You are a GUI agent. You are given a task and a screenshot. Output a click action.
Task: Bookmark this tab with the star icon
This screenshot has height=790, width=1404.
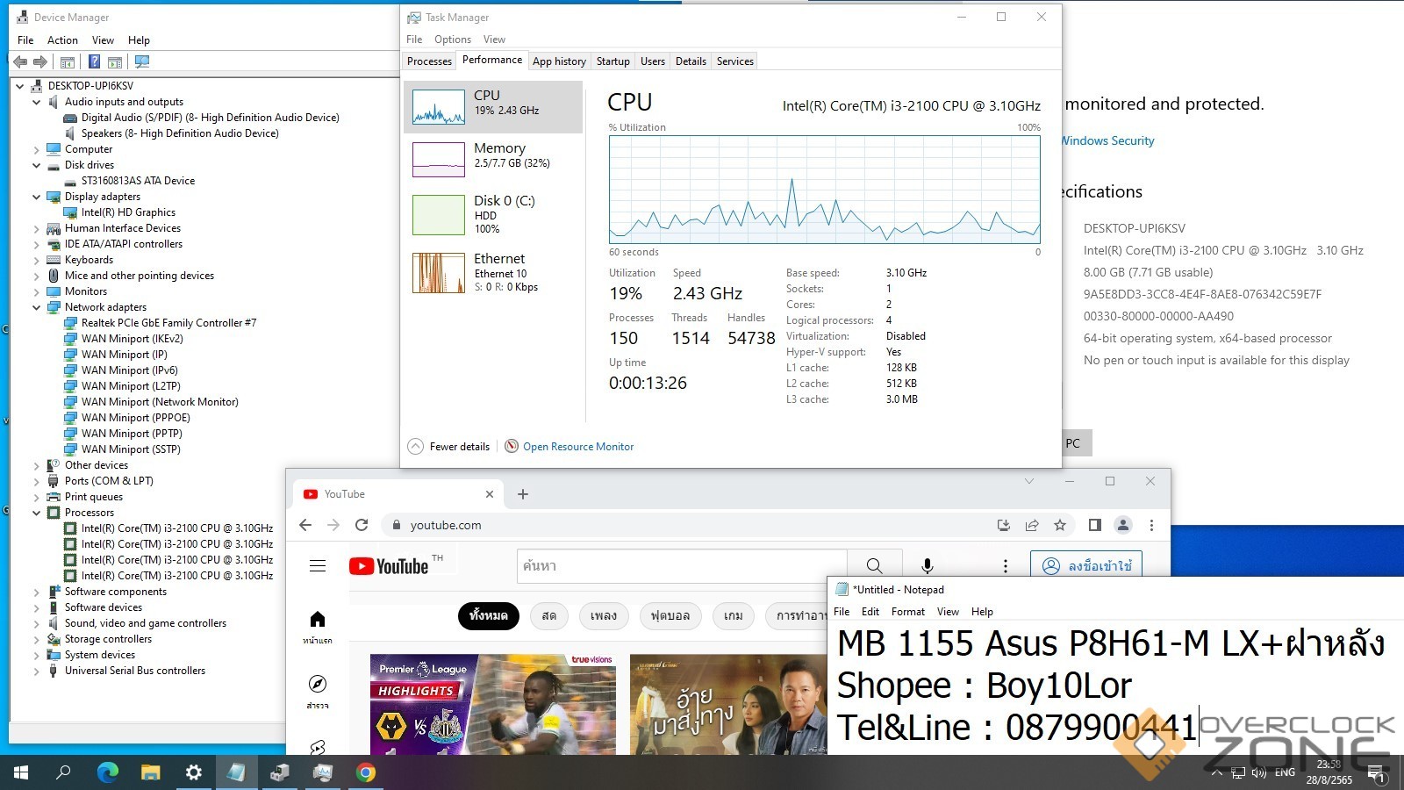1060,525
